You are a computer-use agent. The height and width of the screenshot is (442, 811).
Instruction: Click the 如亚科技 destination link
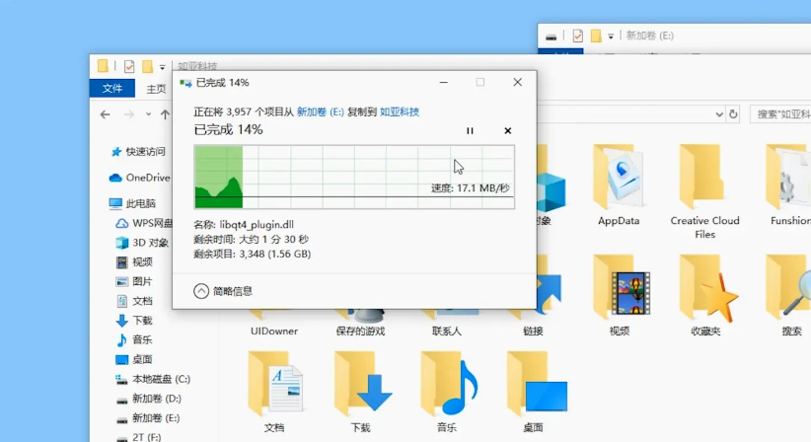[400, 111]
